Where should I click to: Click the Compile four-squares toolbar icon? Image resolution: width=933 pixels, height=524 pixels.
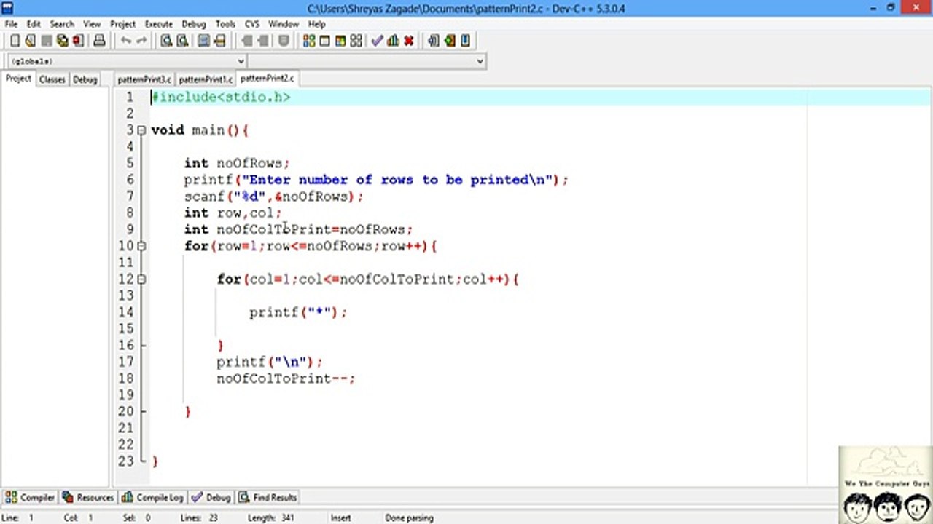click(309, 41)
